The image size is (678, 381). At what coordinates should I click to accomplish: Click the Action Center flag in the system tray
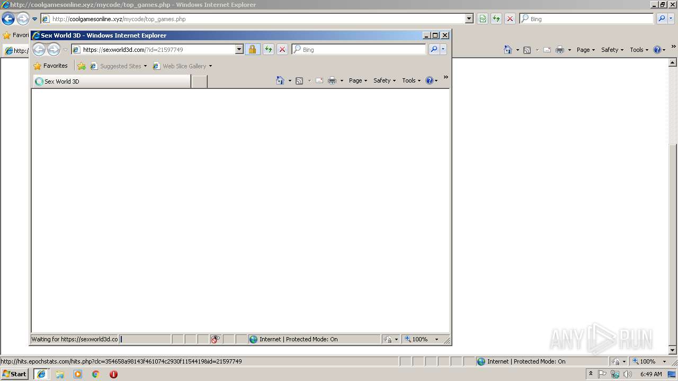pyautogui.click(x=603, y=374)
